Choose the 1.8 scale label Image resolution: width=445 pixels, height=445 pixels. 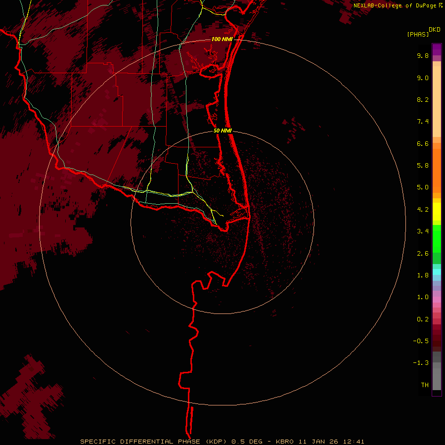423,275
